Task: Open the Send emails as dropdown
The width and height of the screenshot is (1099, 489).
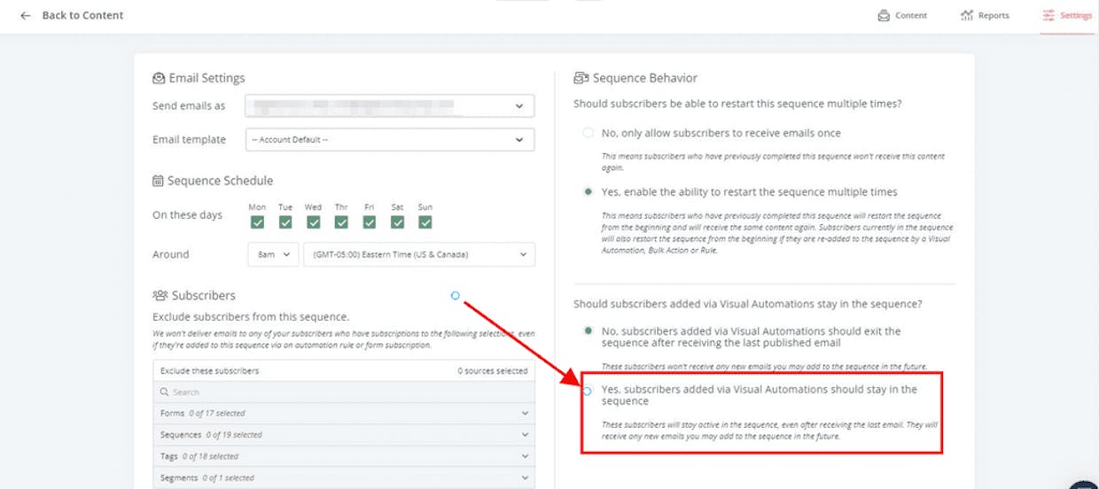Action: coord(390,106)
